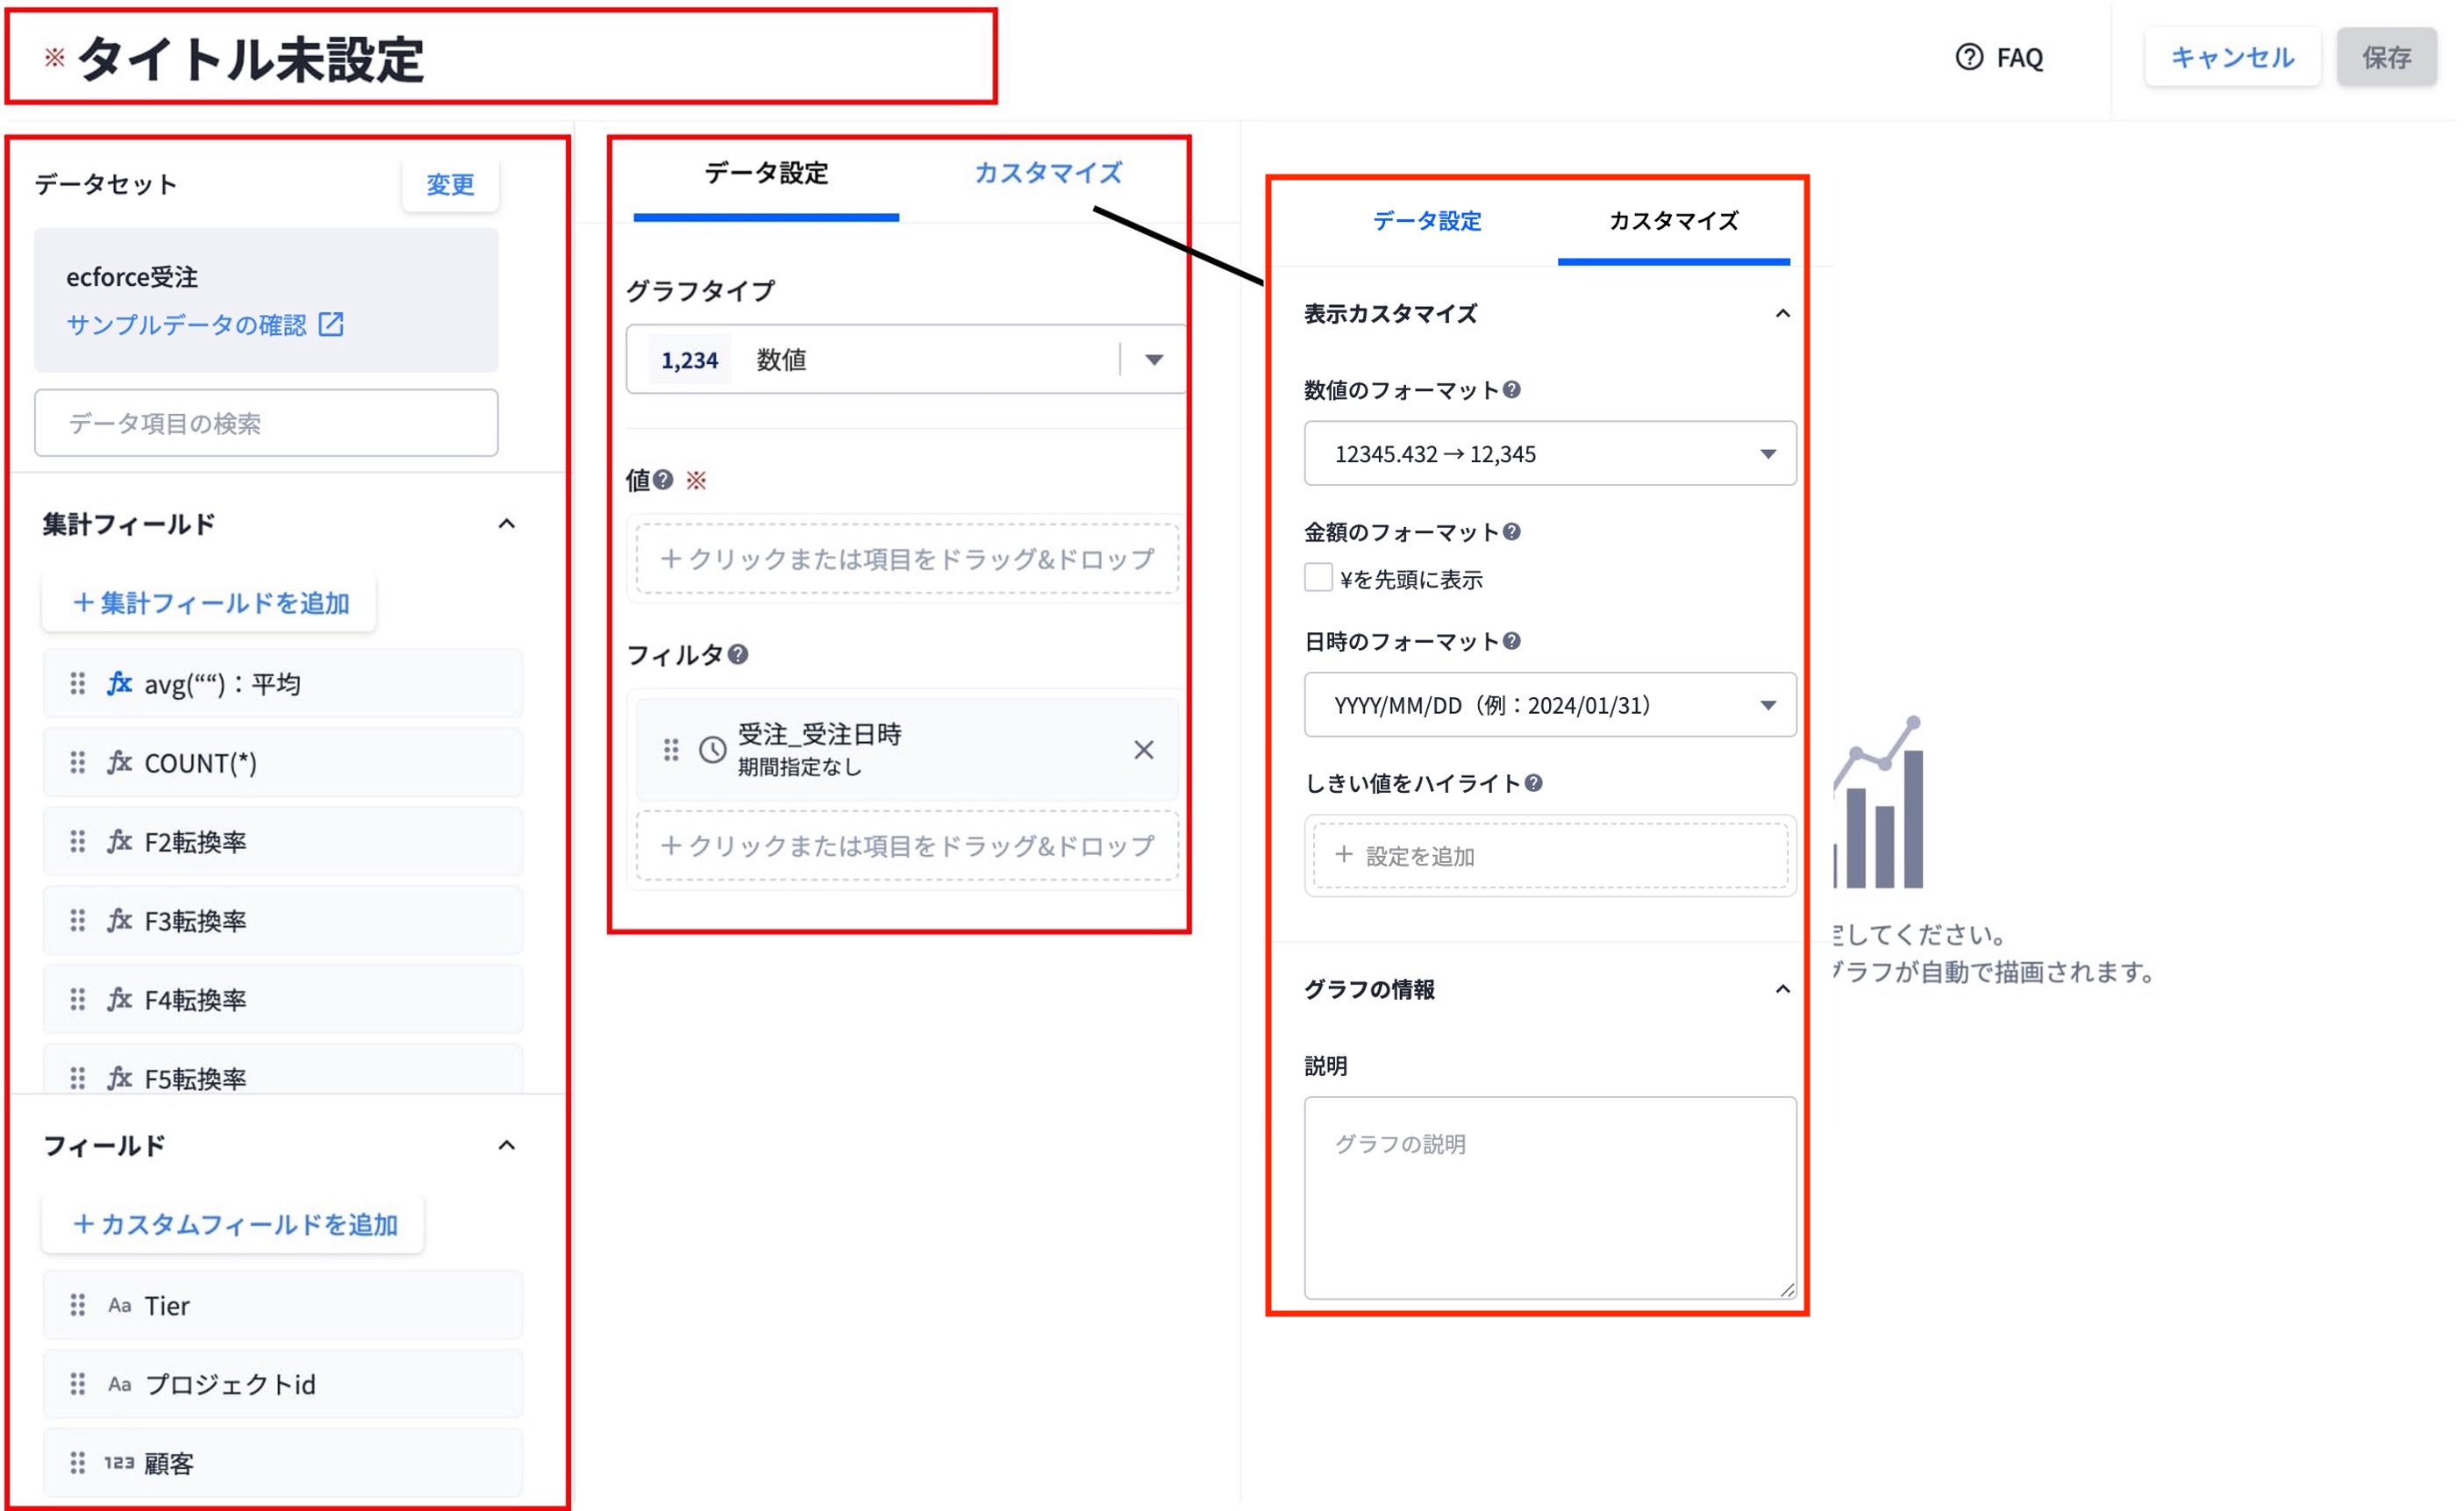Click the fx icon of F3転換率

point(119,920)
